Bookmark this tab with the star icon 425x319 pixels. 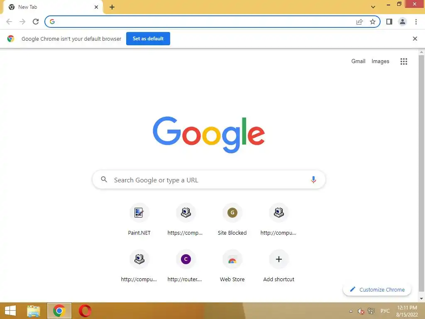[x=373, y=22]
